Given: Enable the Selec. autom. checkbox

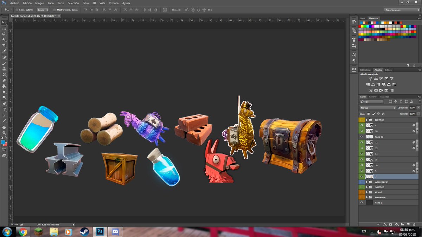Looking at the screenshot, I should point(17,10).
